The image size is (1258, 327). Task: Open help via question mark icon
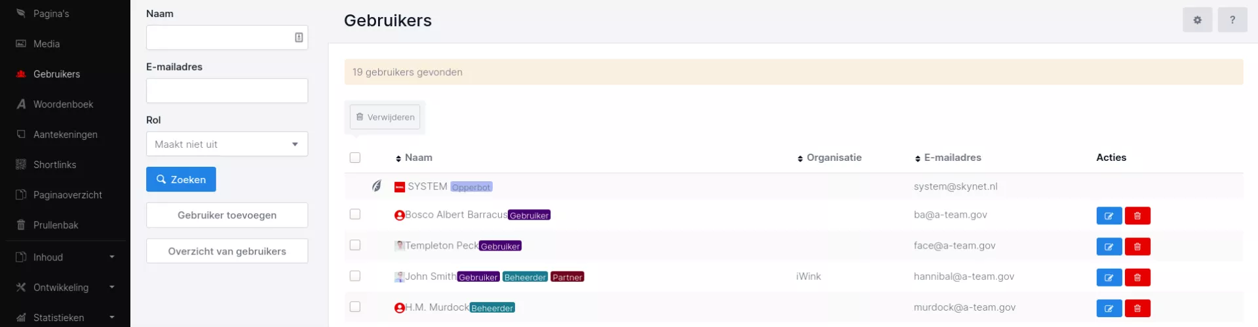tap(1232, 20)
